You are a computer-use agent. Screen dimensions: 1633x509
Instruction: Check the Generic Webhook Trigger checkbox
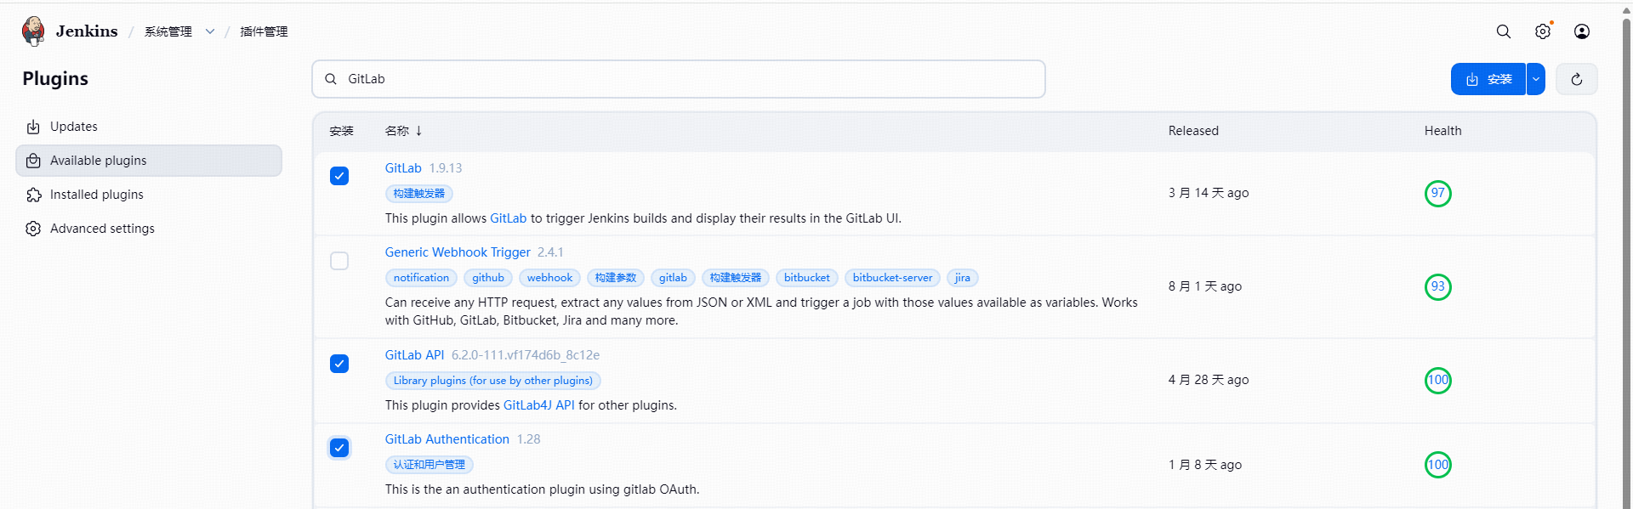click(x=339, y=261)
